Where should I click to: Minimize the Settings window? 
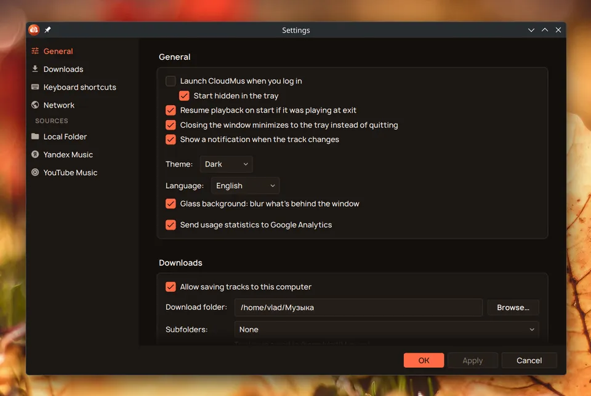point(531,30)
